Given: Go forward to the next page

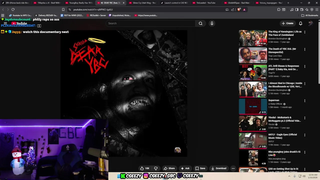Looking at the screenshot, I should click(8, 9).
